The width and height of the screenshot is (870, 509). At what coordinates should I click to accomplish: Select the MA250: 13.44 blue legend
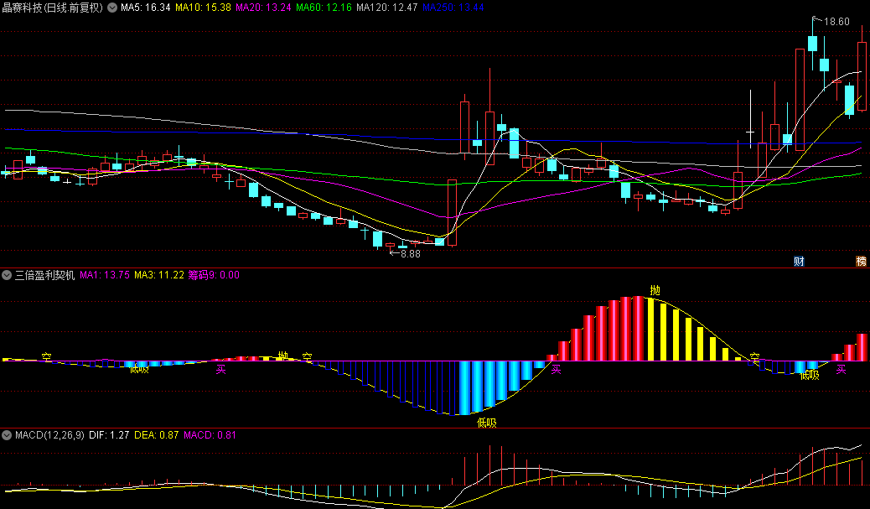[x=453, y=8]
